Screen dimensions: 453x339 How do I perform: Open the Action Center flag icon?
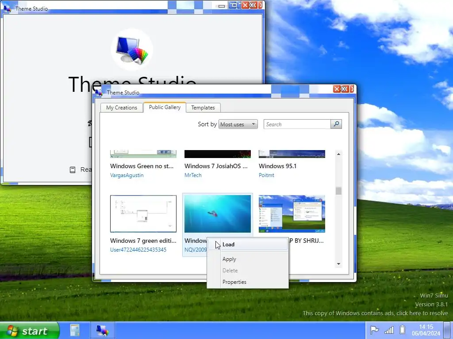click(x=374, y=330)
